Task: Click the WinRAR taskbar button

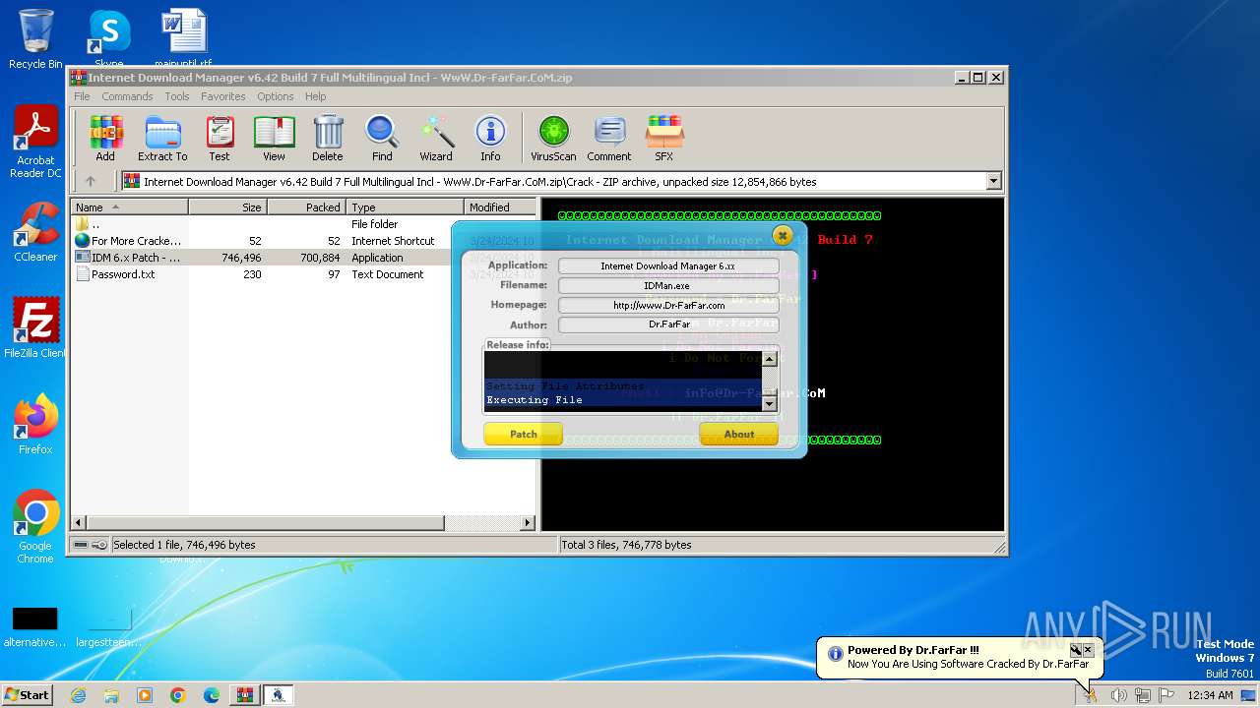Action: pos(245,695)
